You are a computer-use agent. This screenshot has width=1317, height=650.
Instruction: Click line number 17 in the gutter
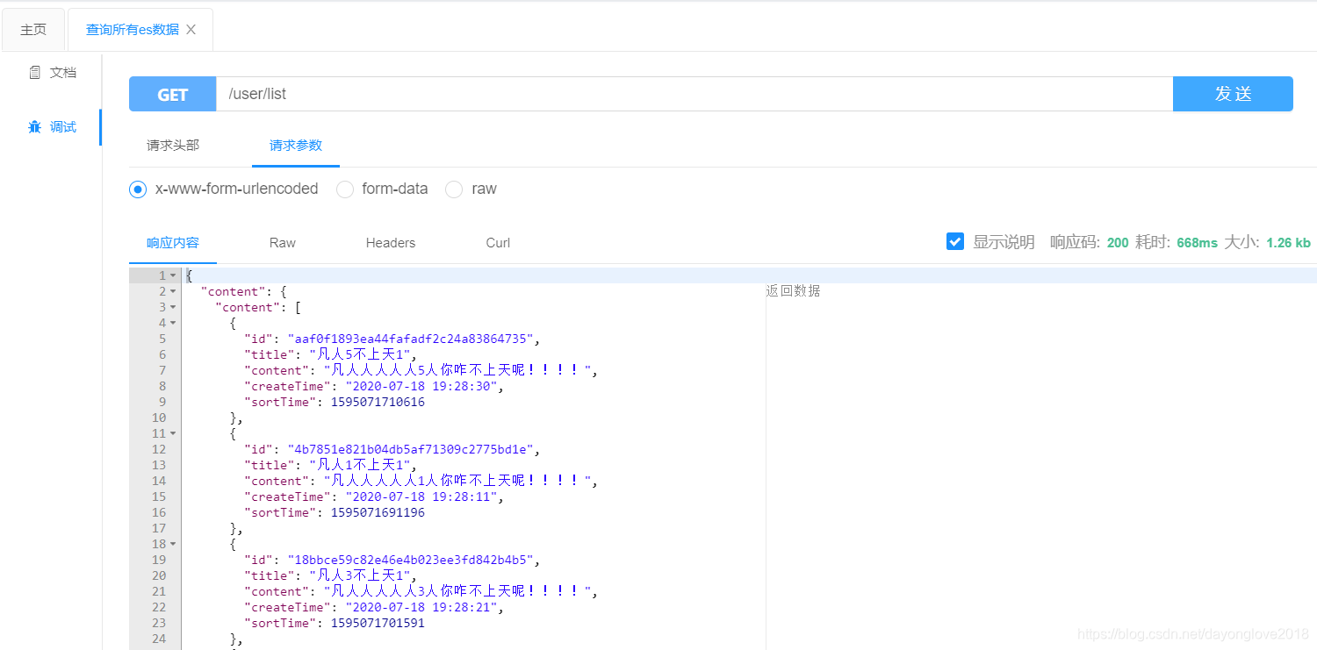click(159, 528)
